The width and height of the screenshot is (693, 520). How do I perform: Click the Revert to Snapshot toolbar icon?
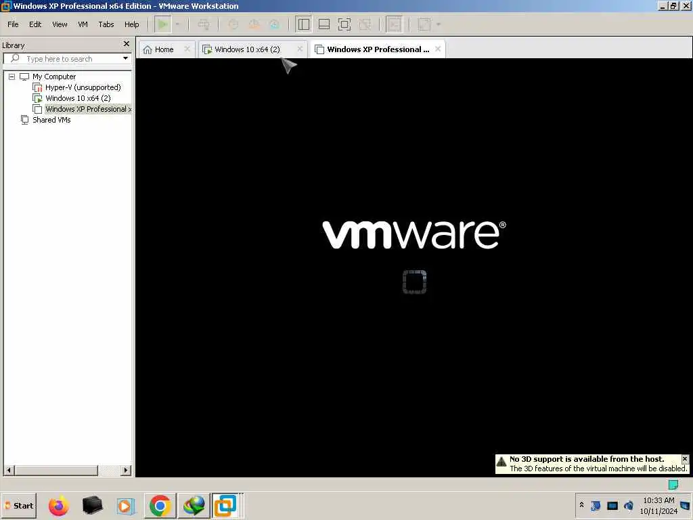click(x=254, y=24)
